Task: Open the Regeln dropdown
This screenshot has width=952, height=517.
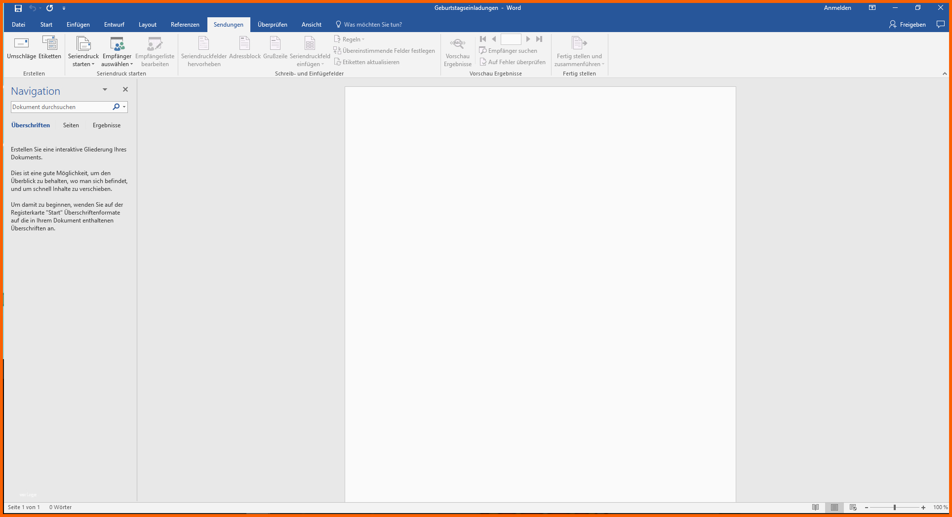Action: click(x=350, y=39)
